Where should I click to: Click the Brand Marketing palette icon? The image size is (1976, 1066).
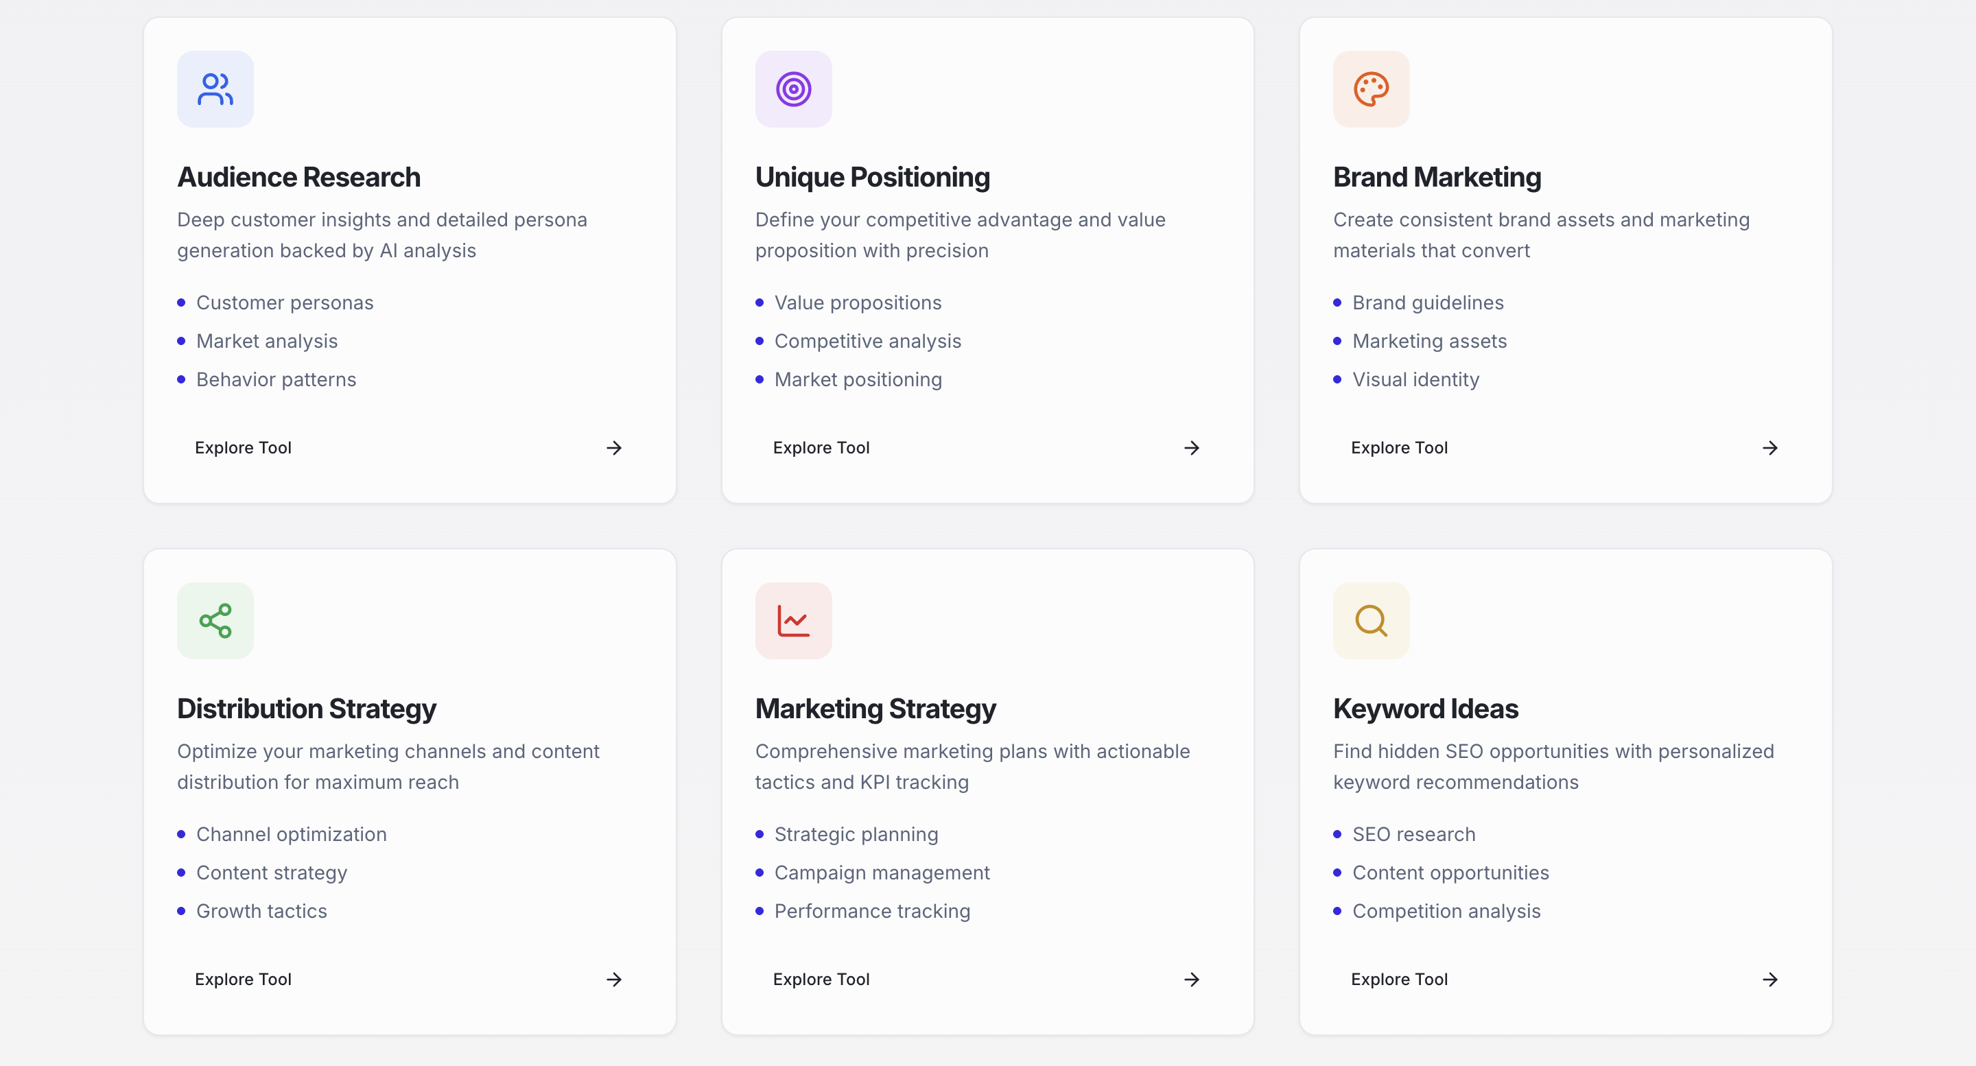click(x=1371, y=89)
